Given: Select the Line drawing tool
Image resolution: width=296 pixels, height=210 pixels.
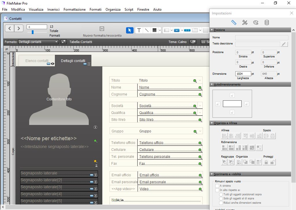Looking at the screenshot, I should pos(147,30).
